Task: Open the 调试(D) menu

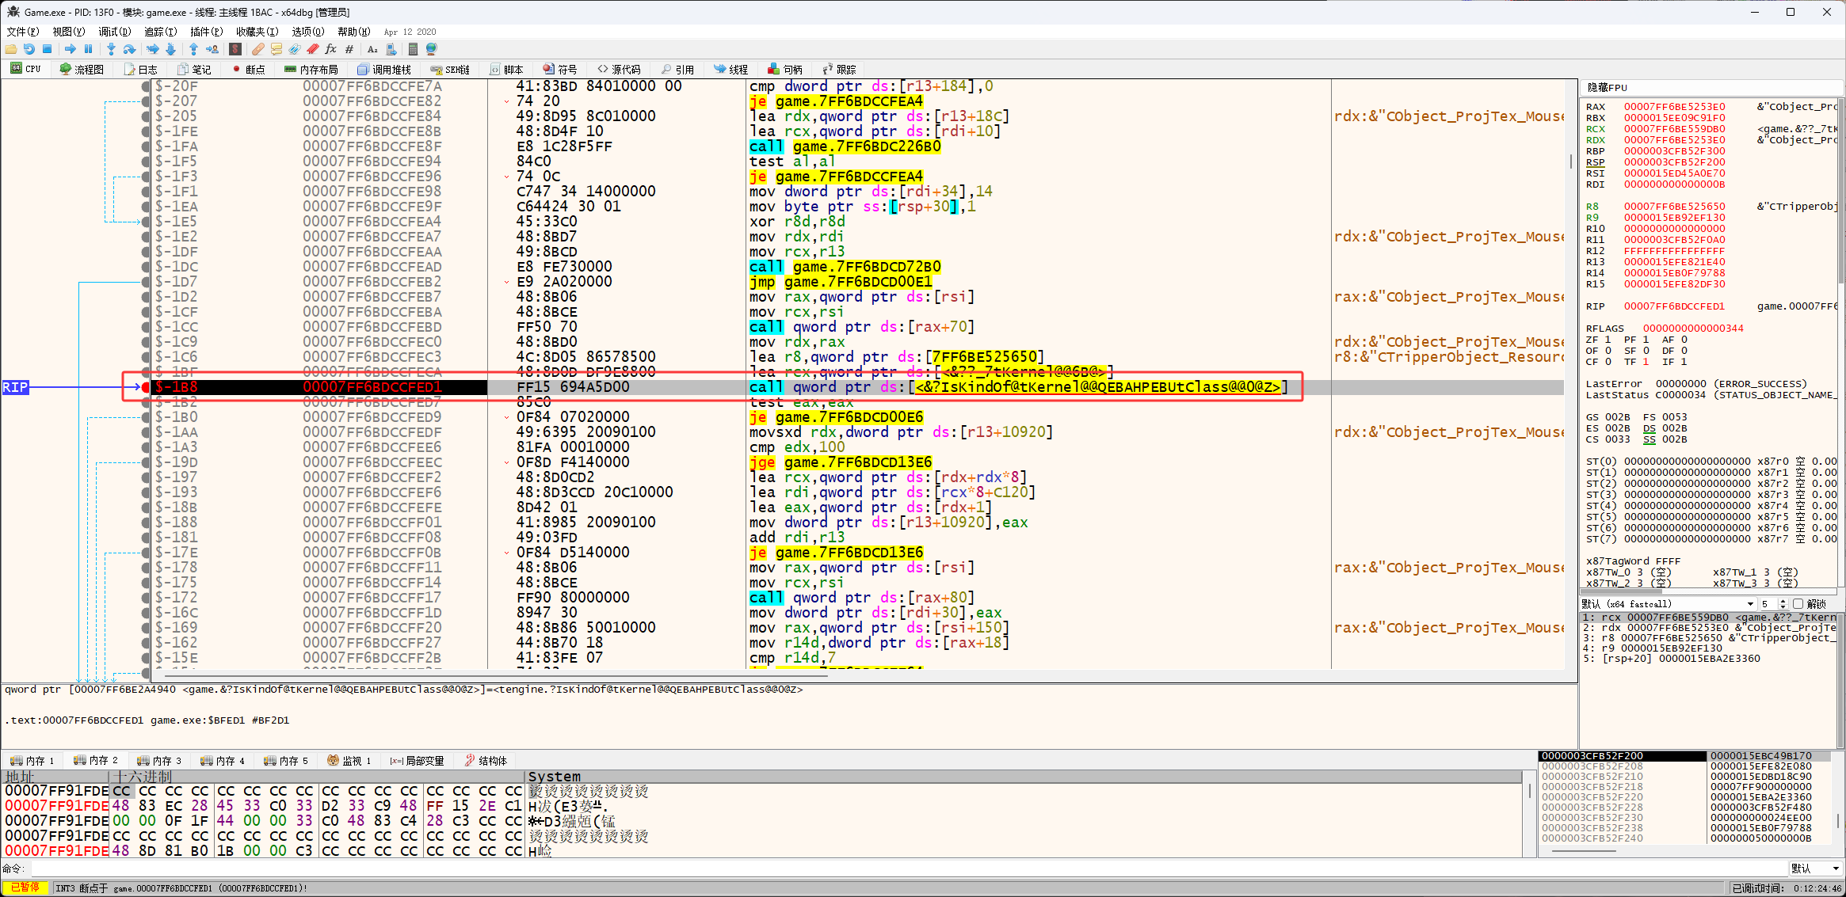Action: (114, 32)
